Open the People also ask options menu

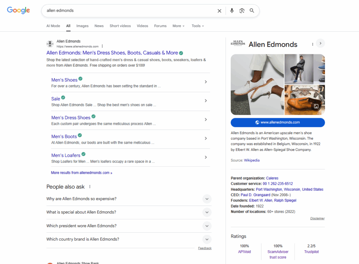click(90, 187)
